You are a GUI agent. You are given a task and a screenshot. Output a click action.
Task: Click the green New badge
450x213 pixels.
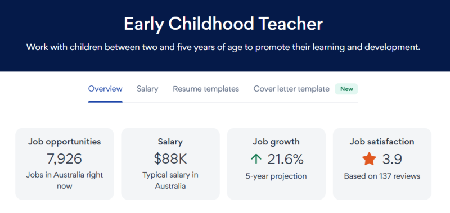pos(346,89)
